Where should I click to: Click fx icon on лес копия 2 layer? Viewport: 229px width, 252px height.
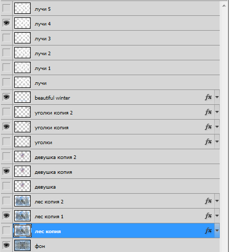pyautogui.click(x=209, y=201)
